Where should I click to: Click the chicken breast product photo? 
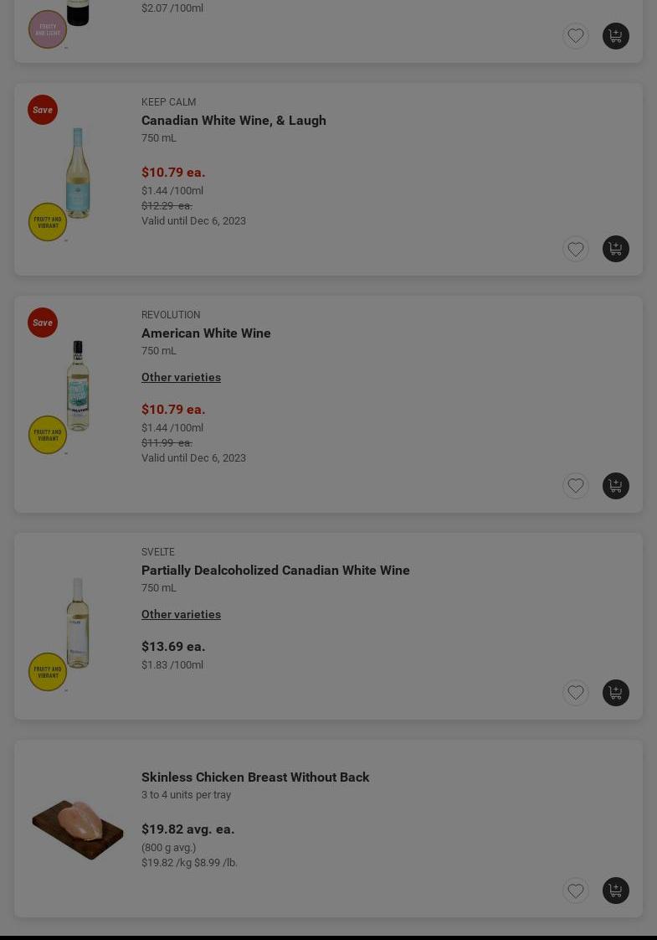[78, 829]
